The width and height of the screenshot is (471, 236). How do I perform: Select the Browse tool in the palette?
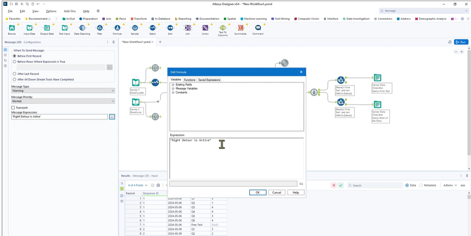point(12,28)
